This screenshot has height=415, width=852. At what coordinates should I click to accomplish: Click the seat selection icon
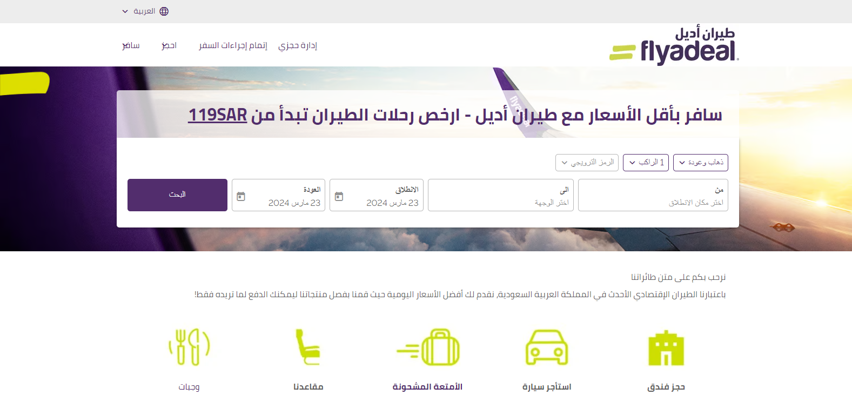(308, 347)
